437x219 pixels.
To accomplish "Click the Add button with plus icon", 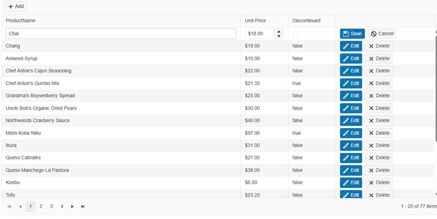I will [15, 6].
